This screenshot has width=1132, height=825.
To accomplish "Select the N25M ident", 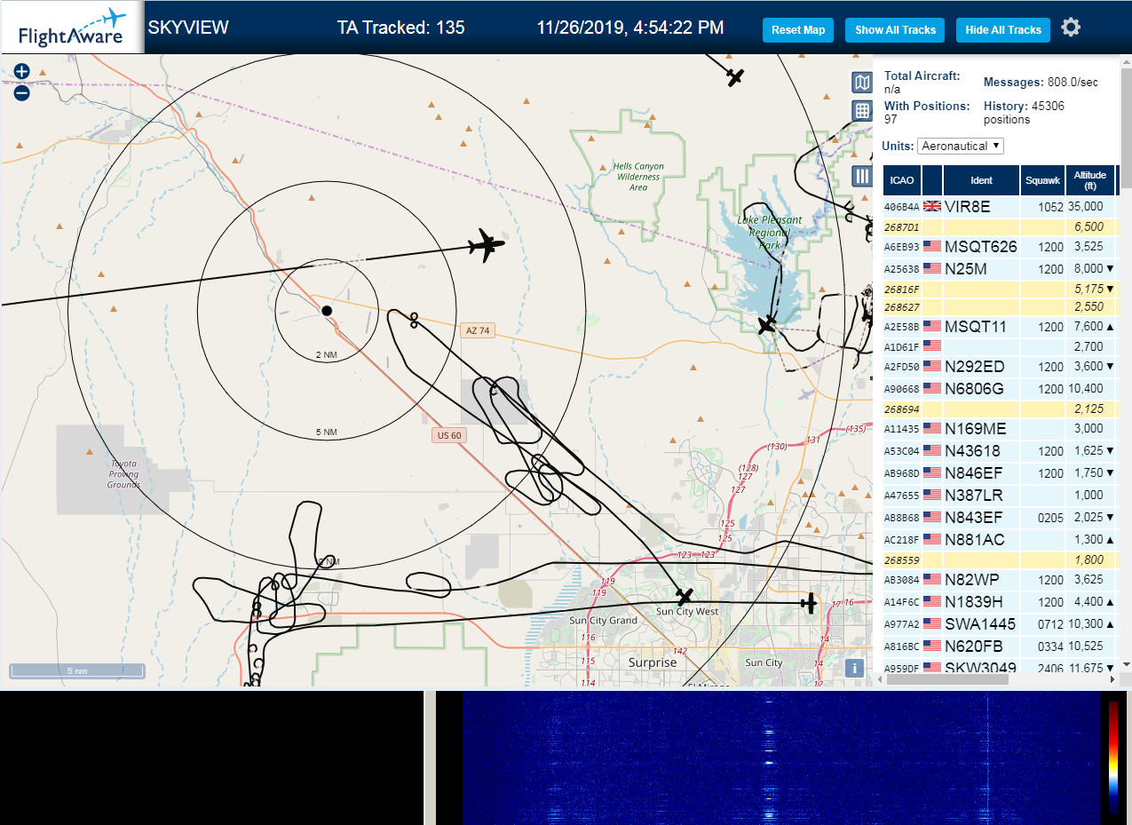I will 966,268.
